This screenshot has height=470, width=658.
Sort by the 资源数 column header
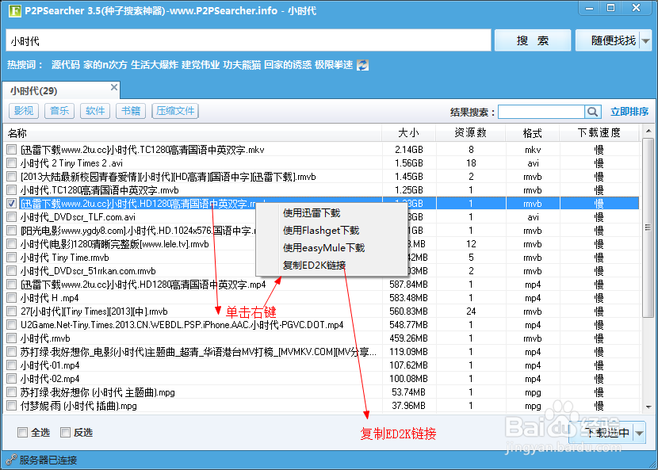(470, 133)
